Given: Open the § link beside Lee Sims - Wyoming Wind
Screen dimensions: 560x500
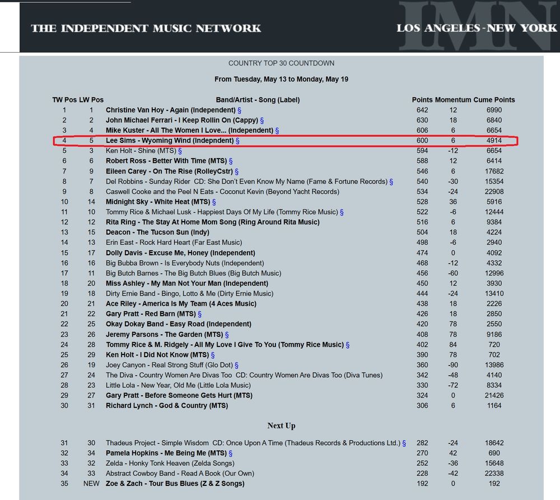Looking at the screenshot, I should tap(237, 141).
